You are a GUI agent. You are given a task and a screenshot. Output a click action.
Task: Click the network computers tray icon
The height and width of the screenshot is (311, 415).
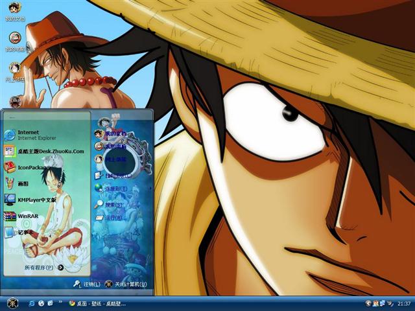point(383,303)
